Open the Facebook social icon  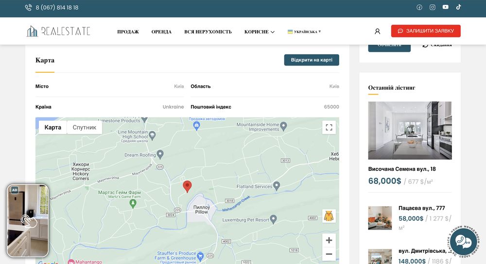click(x=419, y=7)
